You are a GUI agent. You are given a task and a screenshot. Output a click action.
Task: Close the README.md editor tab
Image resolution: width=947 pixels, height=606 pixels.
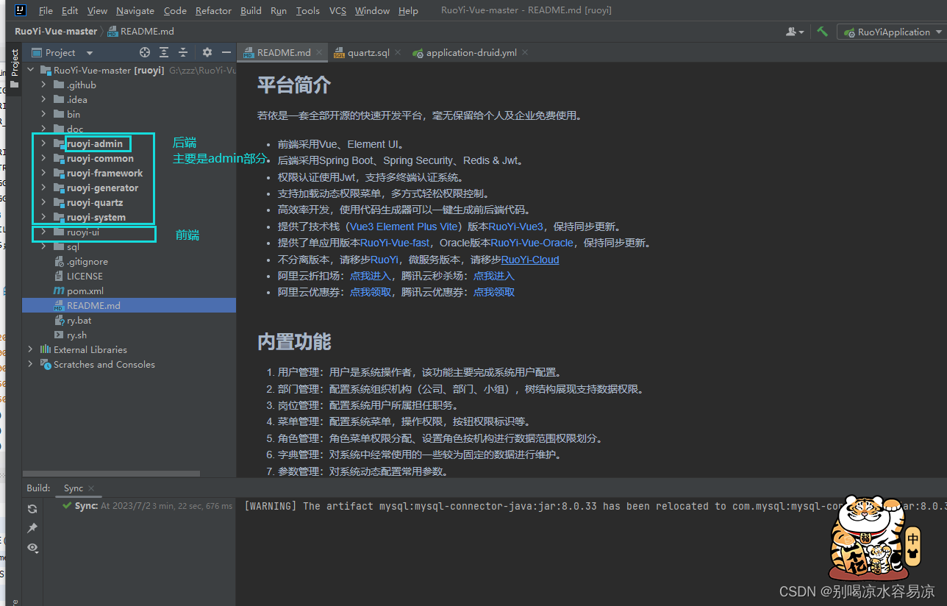point(319,53)
